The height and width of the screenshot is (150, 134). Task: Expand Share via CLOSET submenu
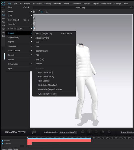coord(19,29)
